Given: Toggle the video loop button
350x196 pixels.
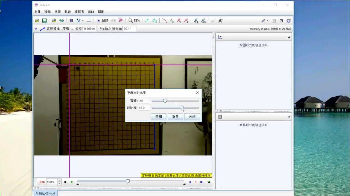Looking at the screenshot, I should click(x=209, y=182).
